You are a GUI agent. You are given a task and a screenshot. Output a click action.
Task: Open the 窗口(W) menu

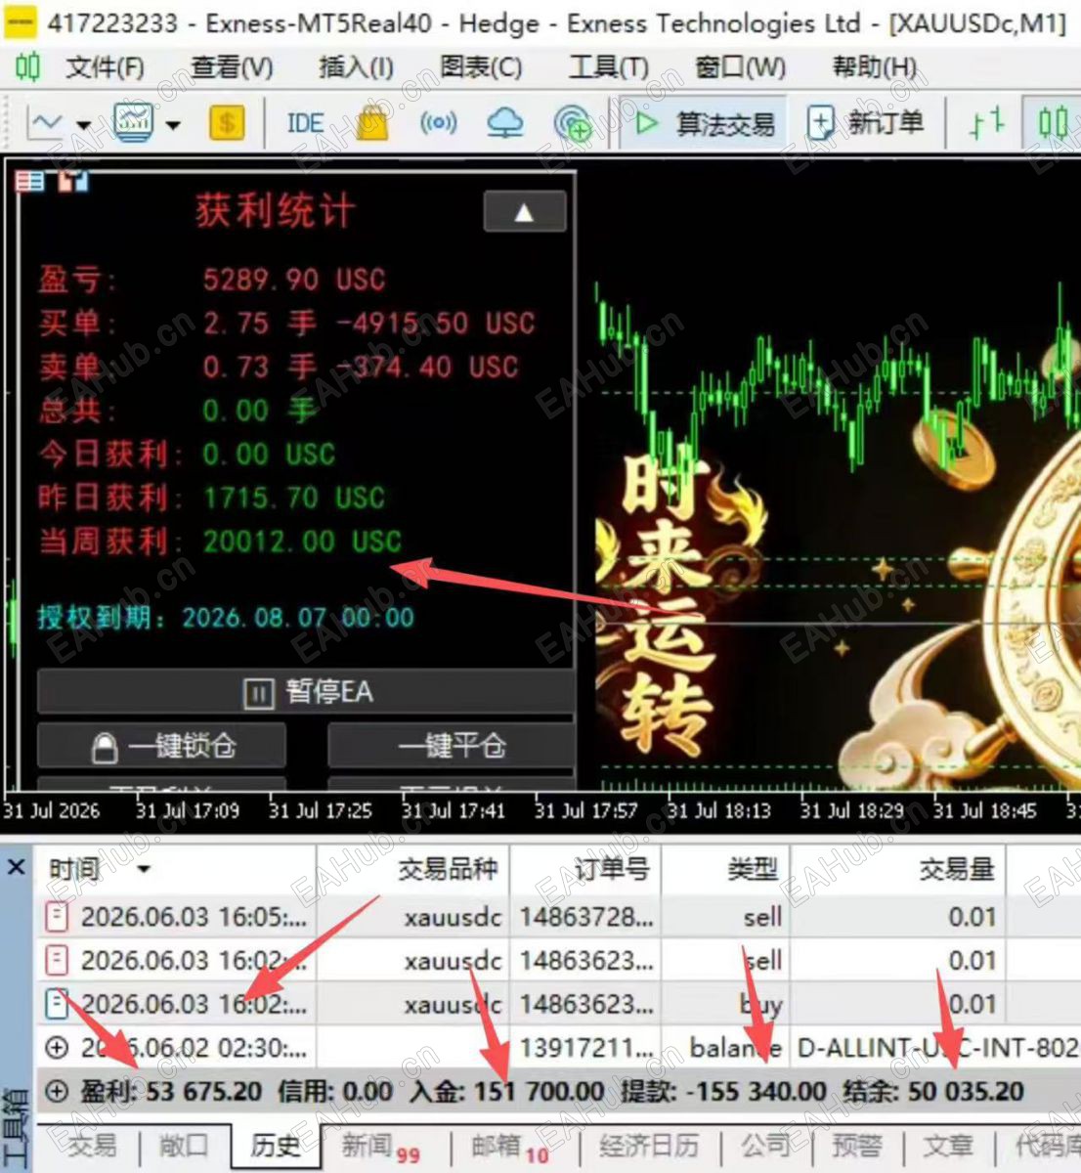pos(740,67)
